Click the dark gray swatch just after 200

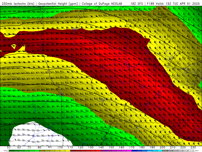click(x=165, y=151)
